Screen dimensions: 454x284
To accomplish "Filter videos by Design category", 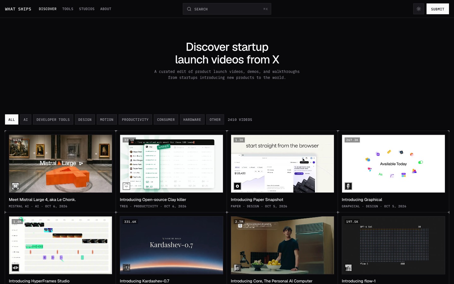I will click(85, 120).
